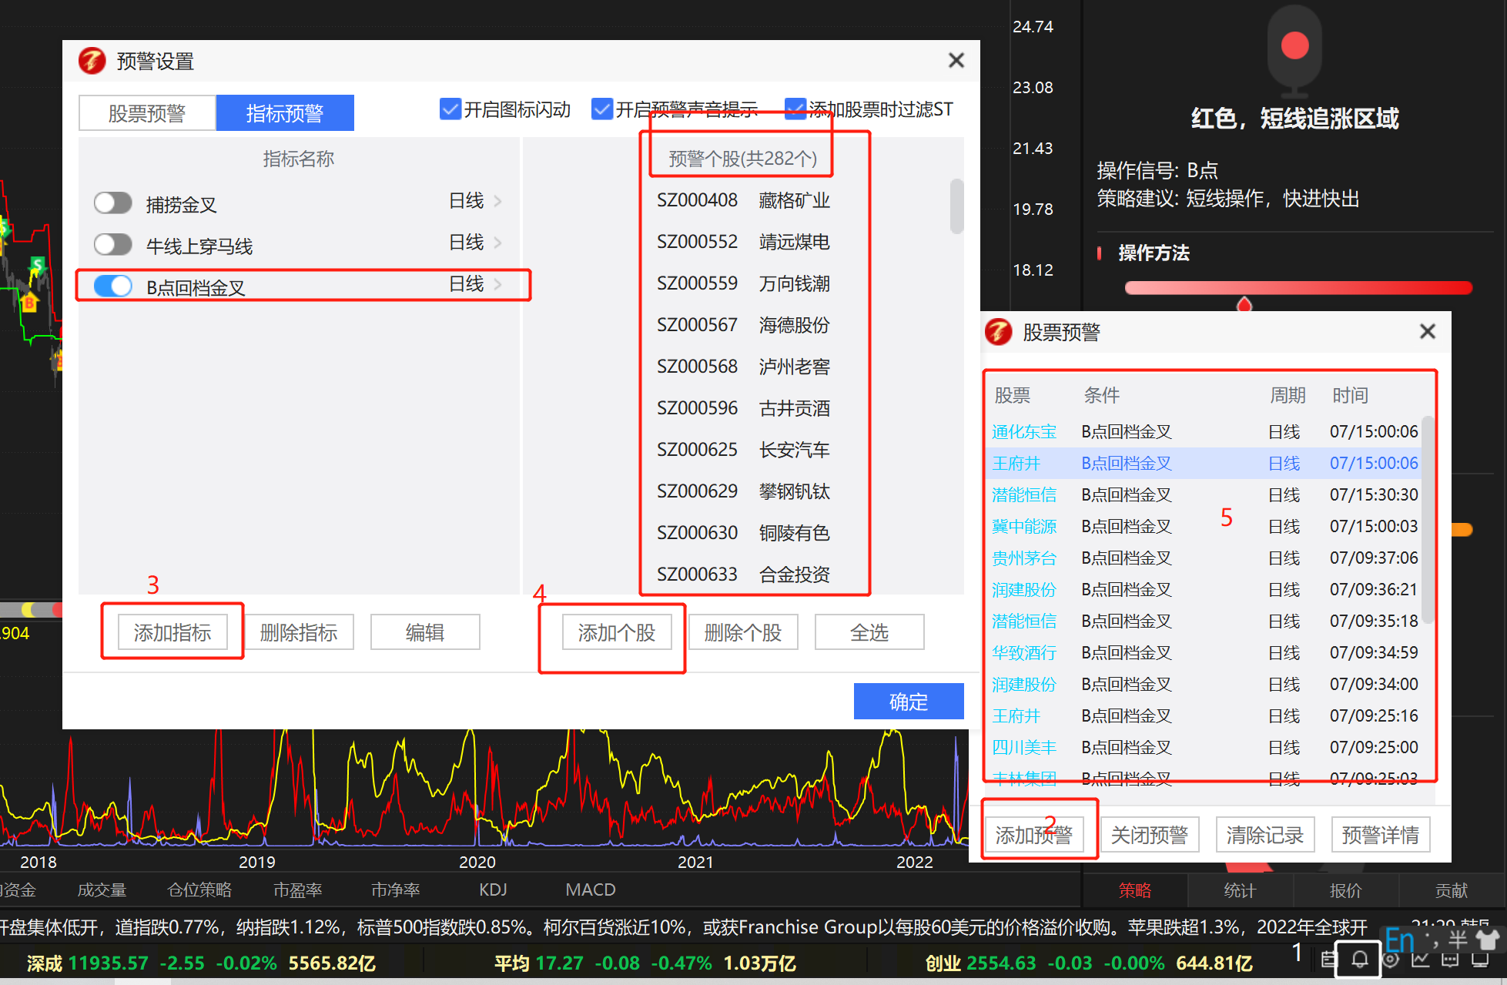
Task: Open 华致酒行 alert record
Action: click(x=1205, y=652)
